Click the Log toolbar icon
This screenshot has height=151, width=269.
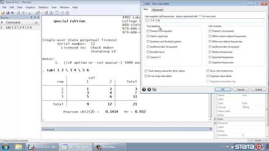[x=18, y=13]
